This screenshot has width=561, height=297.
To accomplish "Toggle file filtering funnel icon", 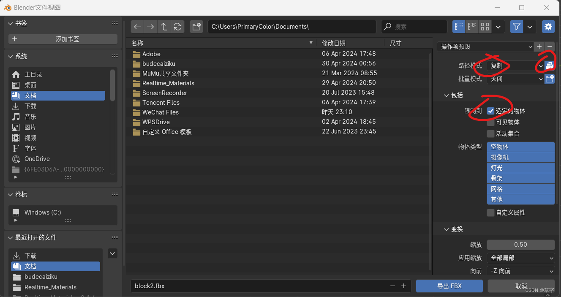I will pos(516,27).
